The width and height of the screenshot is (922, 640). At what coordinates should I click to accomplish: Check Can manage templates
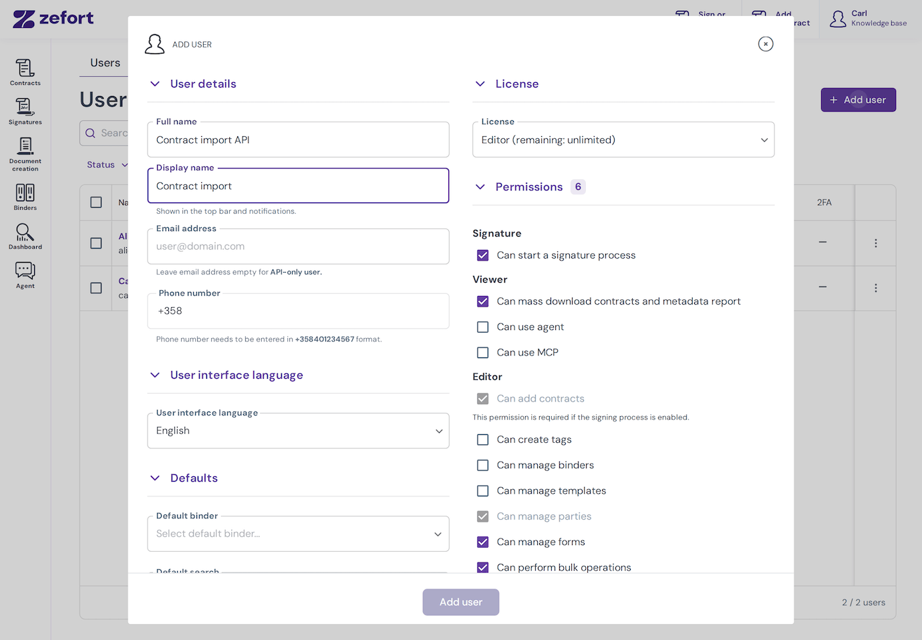[483, 490]
